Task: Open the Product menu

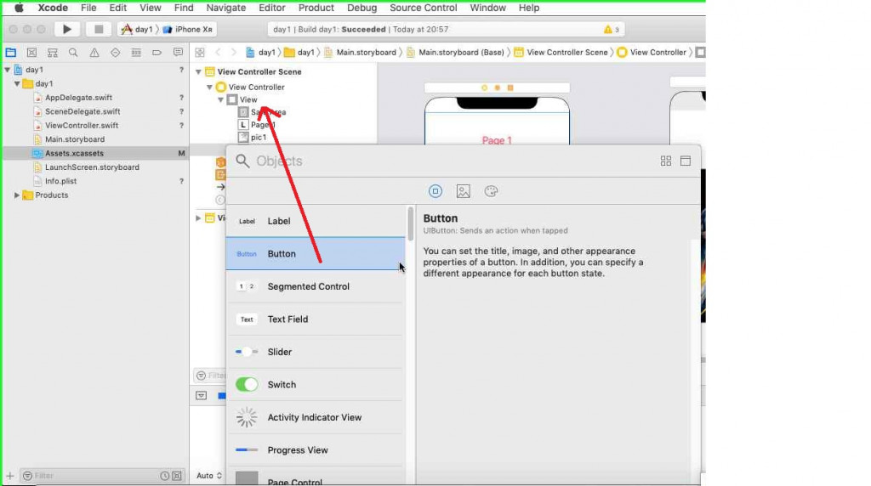Action: pos(316,8)
